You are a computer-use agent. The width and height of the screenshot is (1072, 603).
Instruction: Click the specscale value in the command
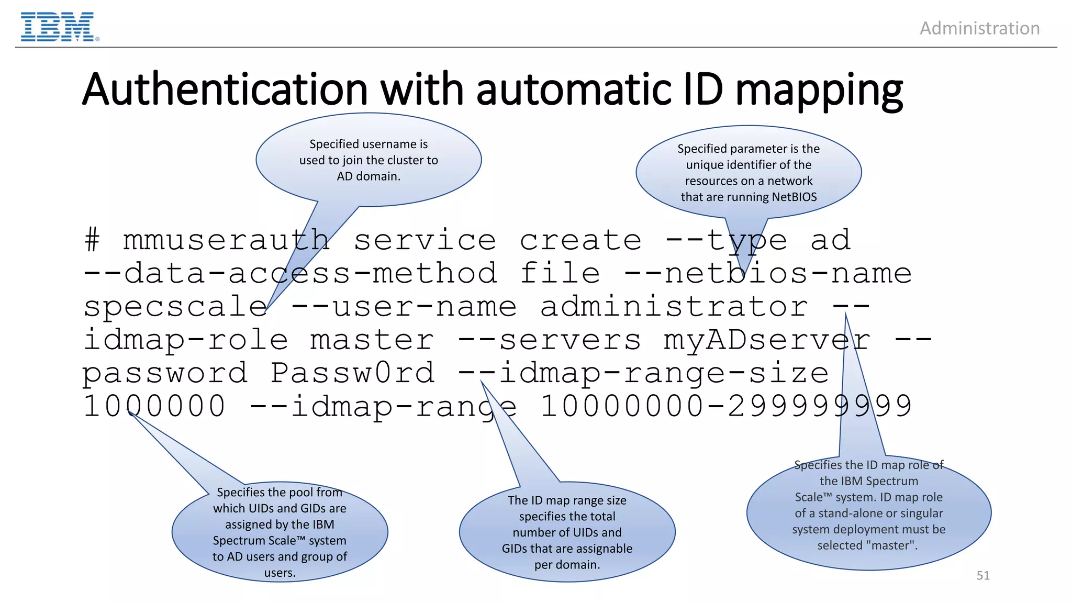pos(175,307)
